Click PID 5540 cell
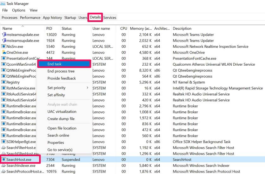 pyautogui.click(x=50, y=46)
